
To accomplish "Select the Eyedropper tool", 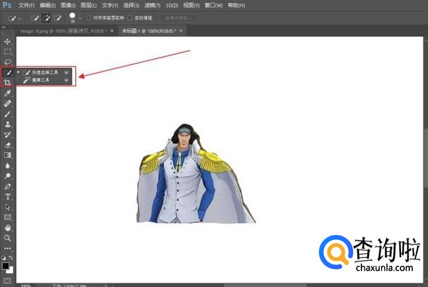I will coord(8,94).
